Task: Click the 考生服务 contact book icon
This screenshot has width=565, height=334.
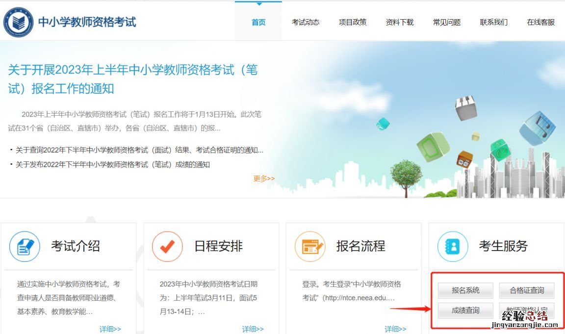Action: [x=453, y=246]
